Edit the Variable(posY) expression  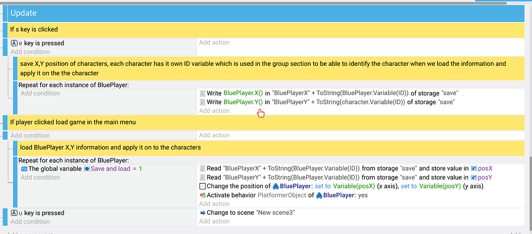441,186
